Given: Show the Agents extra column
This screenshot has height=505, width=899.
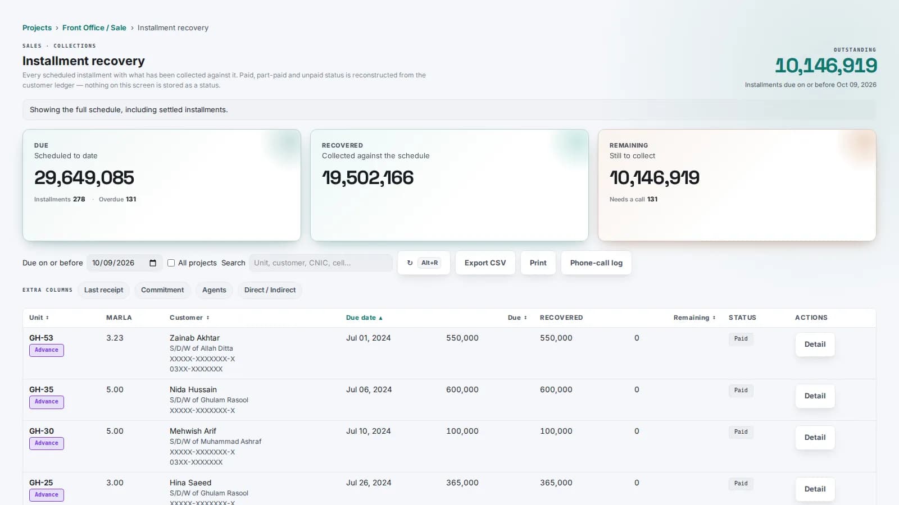Looking at the screenshot, I should (x=214, y=290).
